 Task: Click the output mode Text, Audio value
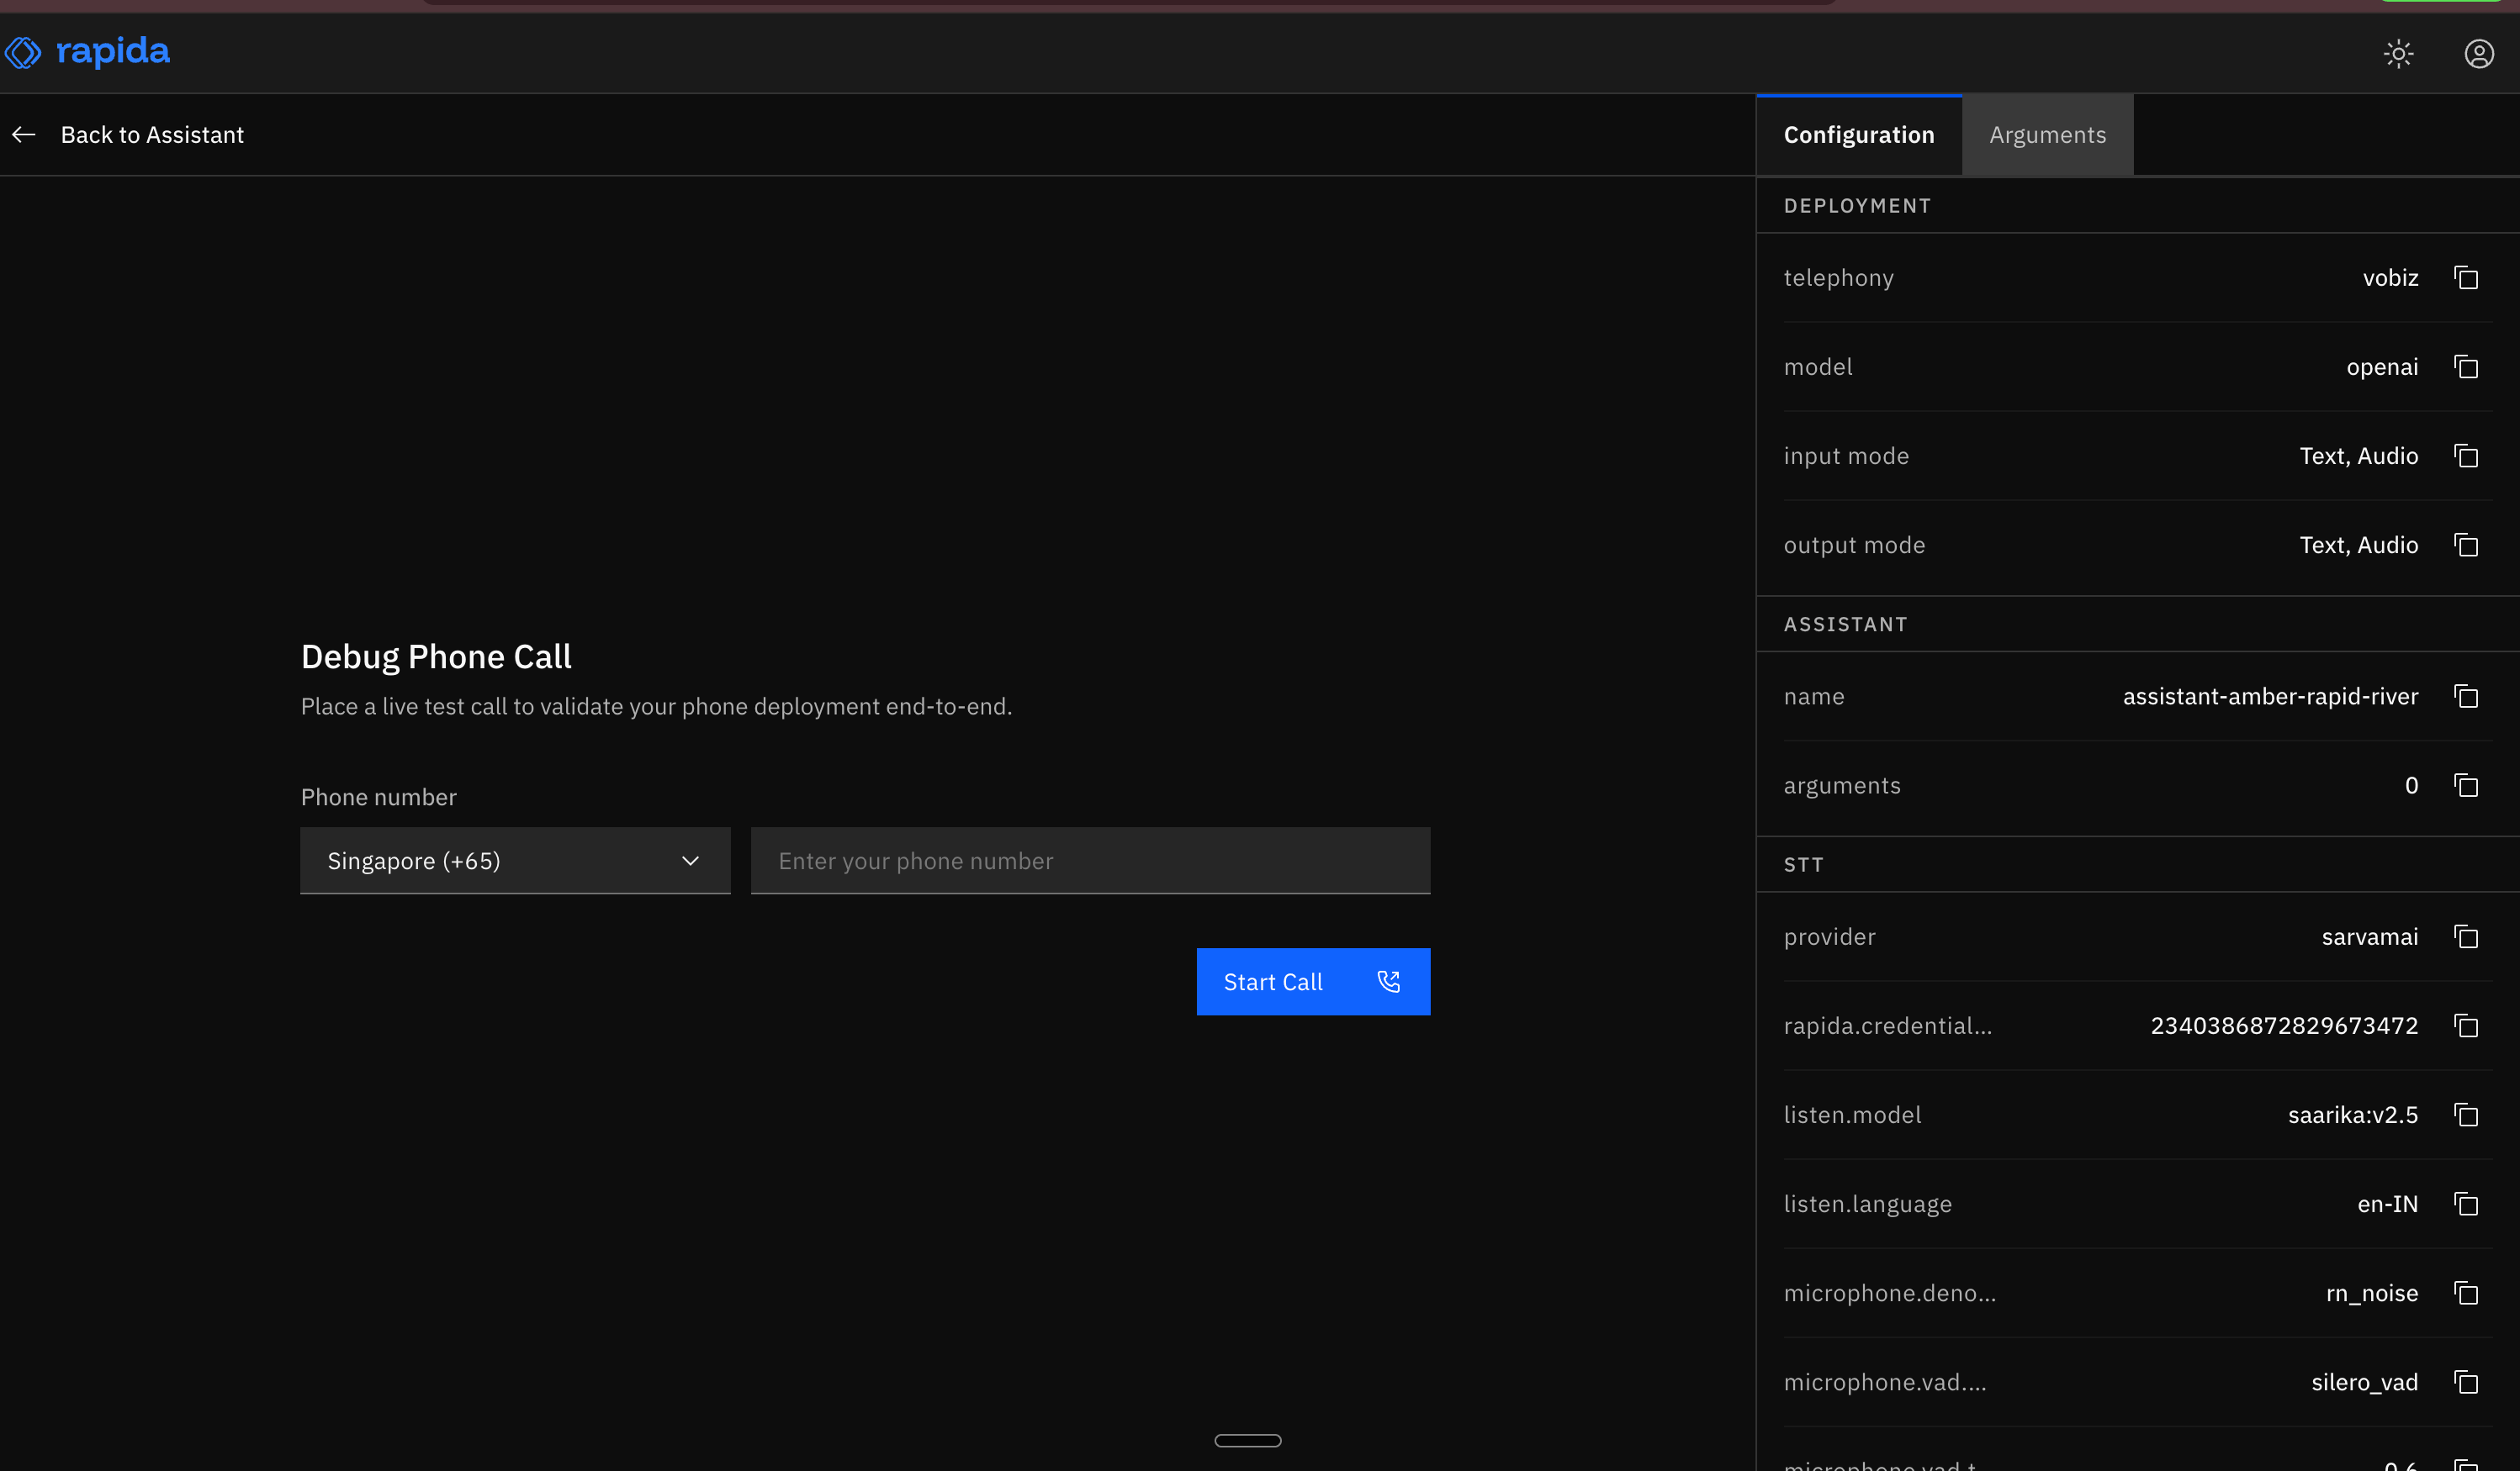coord(2358,545)
